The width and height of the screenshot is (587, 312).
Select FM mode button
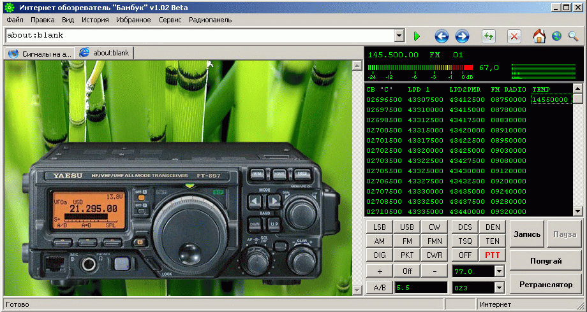[x=407, y=241]
